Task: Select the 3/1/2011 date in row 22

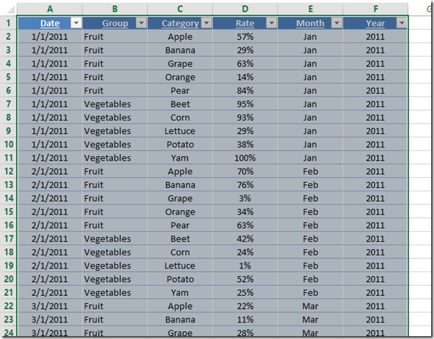Action: click(50, 306)
